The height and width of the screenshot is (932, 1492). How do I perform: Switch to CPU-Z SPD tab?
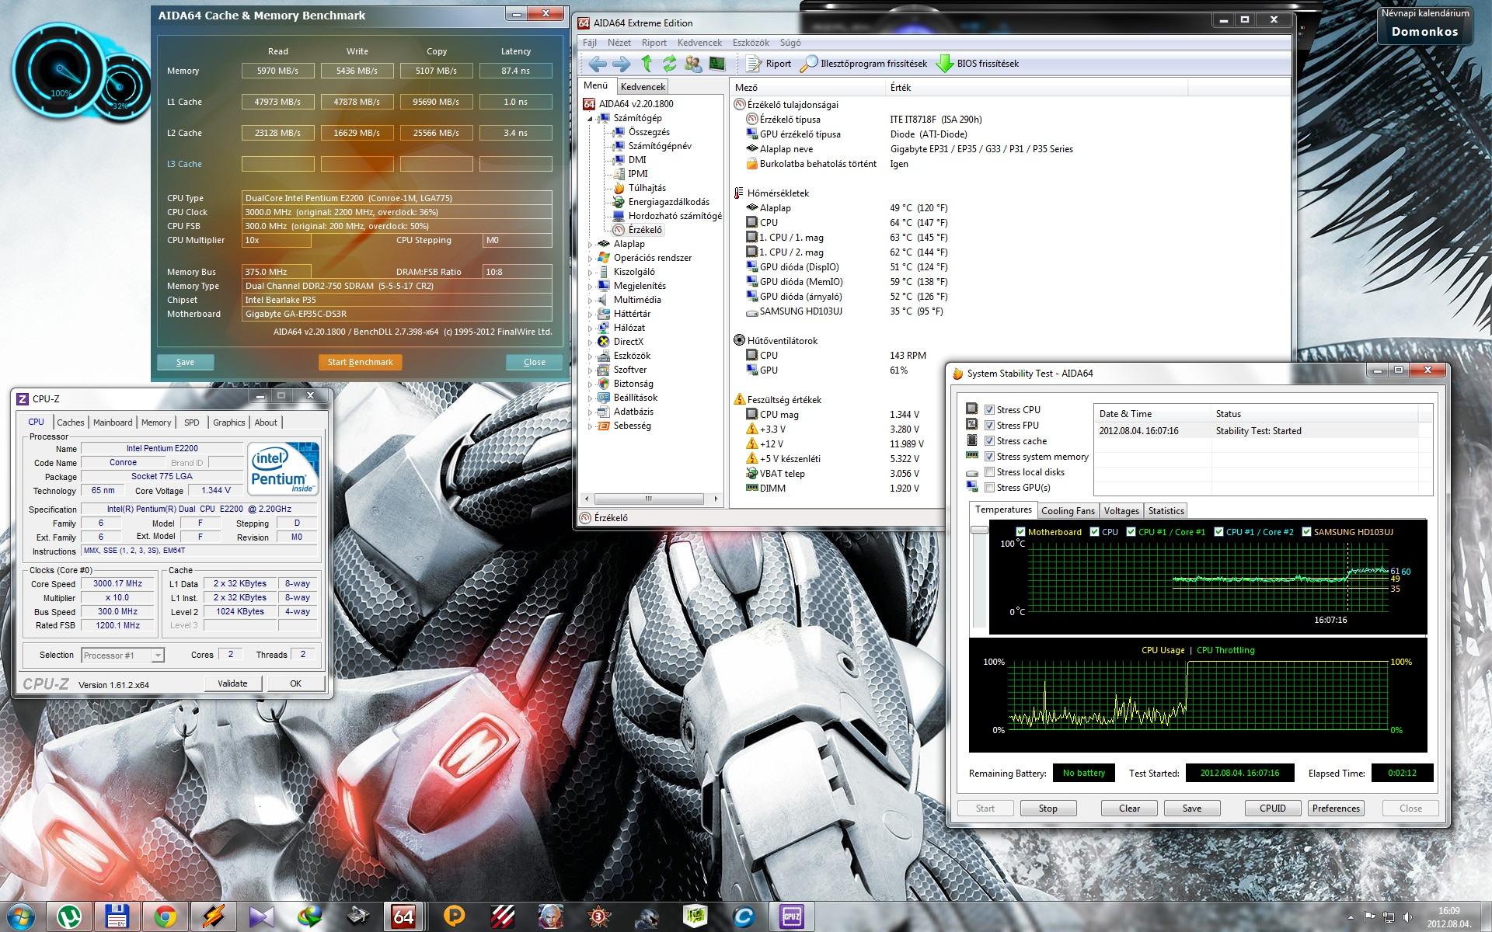[191, 423]
